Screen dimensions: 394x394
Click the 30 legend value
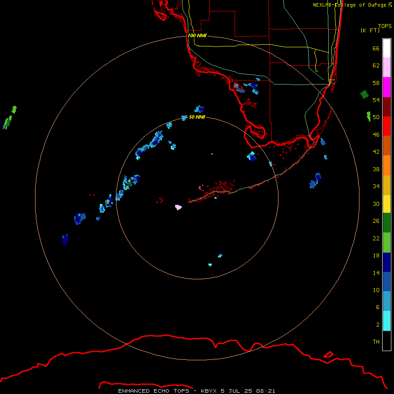tap(376, 204)
